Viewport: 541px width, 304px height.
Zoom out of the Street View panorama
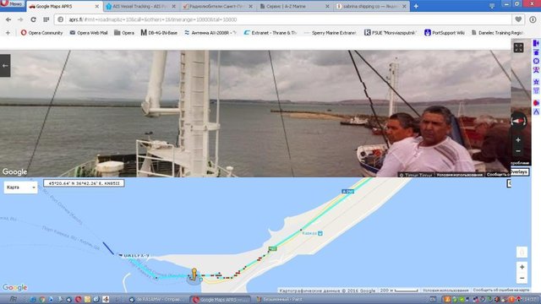518,151
